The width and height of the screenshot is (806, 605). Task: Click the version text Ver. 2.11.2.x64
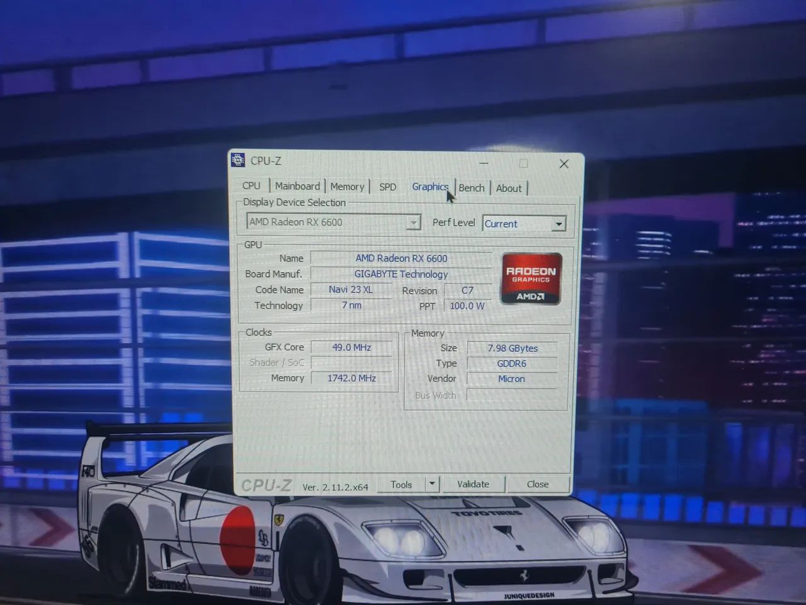[x=335, y=487]
